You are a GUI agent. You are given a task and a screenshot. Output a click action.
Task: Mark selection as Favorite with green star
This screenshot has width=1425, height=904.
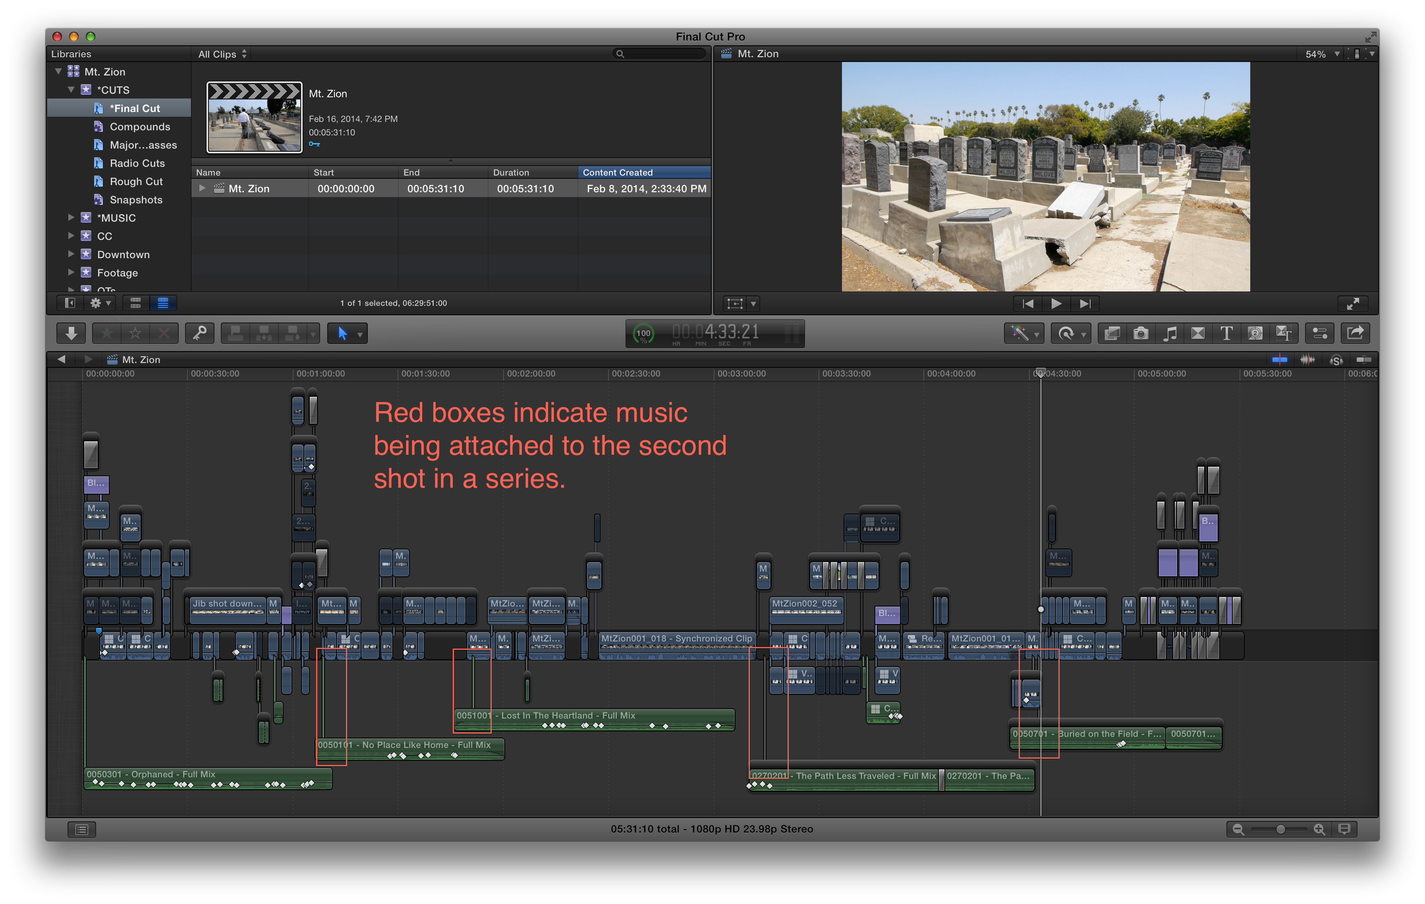point(107,333)
